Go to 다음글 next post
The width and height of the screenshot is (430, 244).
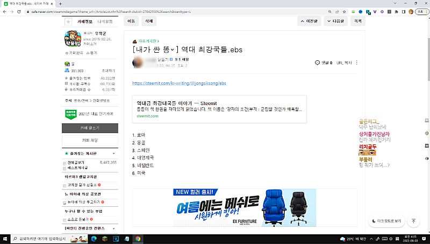[335, 21]
